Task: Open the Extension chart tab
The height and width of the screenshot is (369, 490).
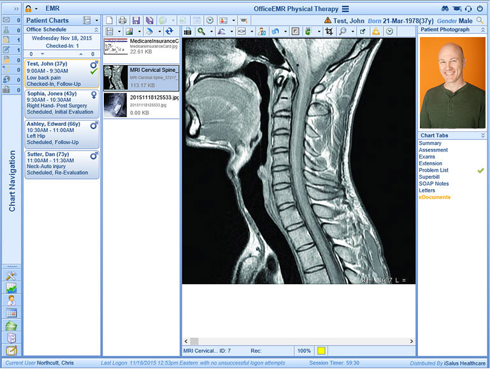Action: click(430, 163)
